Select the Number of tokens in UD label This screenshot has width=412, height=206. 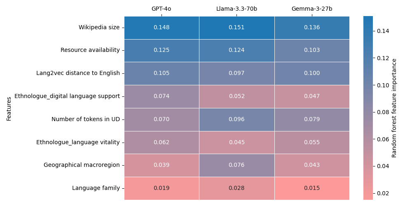click(x=85, y=119)
